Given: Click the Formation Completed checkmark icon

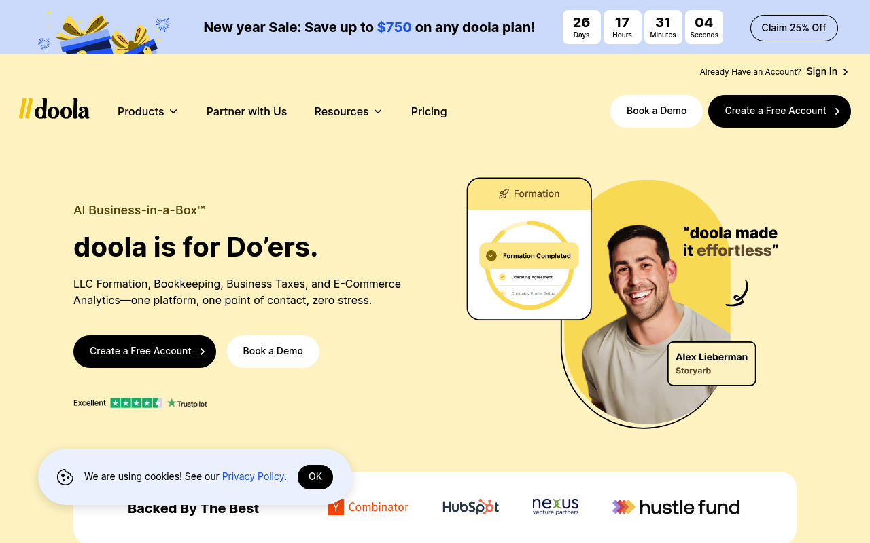Looking at the screenshot, I should pos(491,256).
